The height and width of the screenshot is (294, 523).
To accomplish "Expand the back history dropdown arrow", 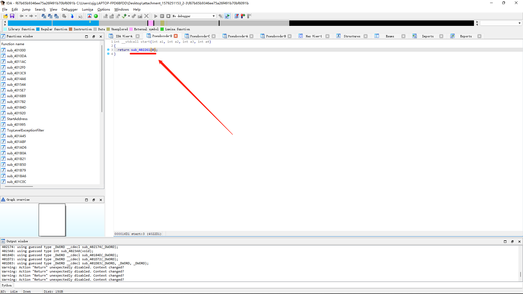I will coord(26,16).
